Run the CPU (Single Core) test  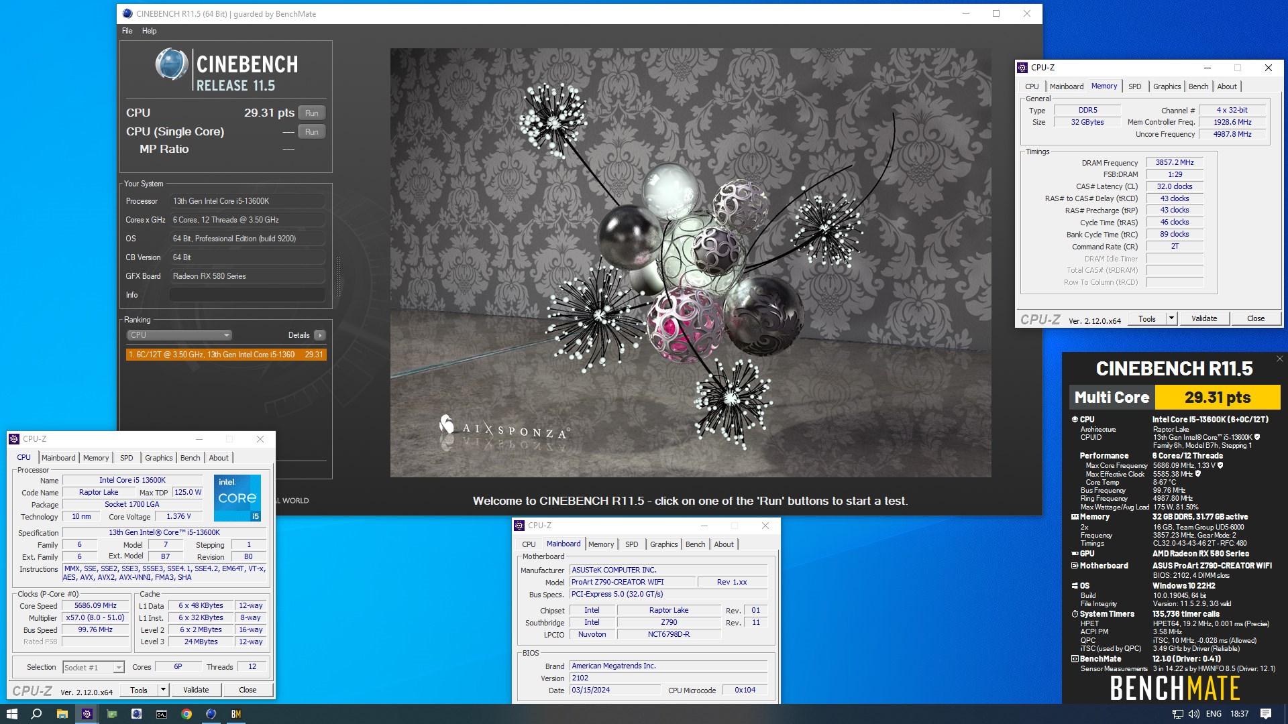point(311,131)
